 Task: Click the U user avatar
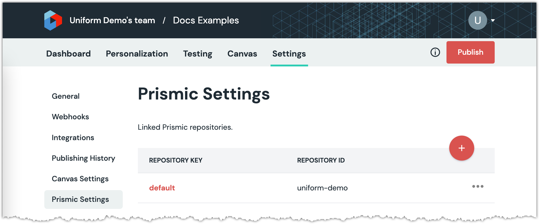pos(477,20)
